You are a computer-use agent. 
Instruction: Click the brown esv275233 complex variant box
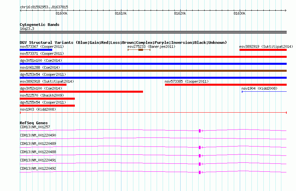pos(141,50)
